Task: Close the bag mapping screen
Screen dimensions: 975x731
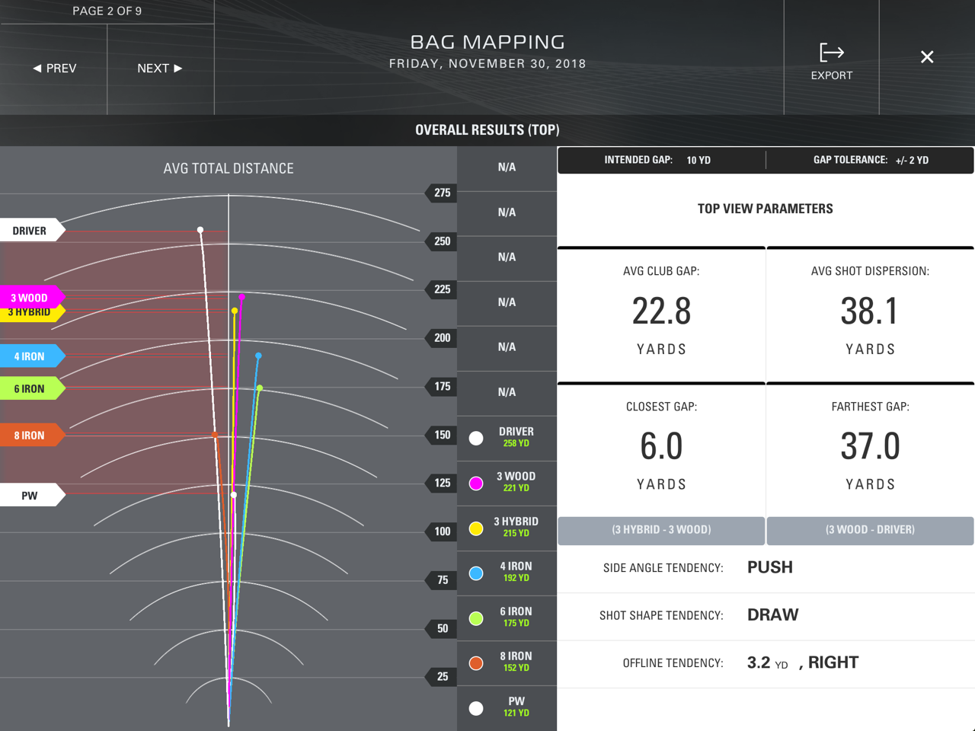Action: tap(927, 57)
